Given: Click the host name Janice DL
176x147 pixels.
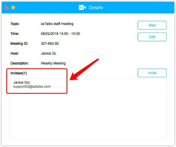Looking at the screenshot, I should coord(49,54).
